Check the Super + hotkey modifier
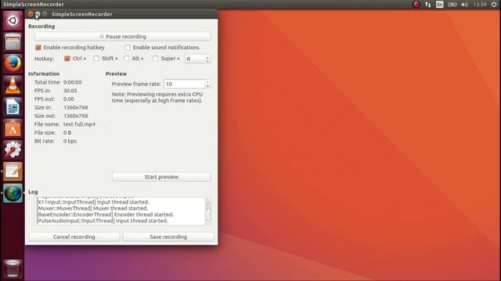 155,59
